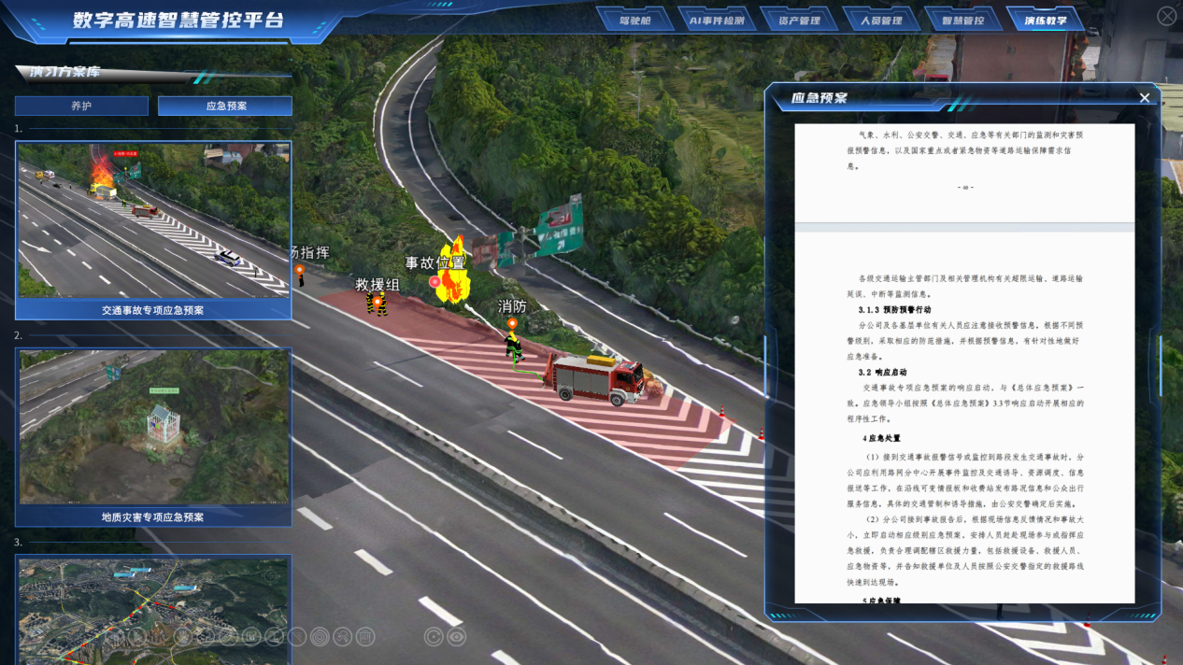Open the AI事件检测 navigation tab

click(717, 20)
